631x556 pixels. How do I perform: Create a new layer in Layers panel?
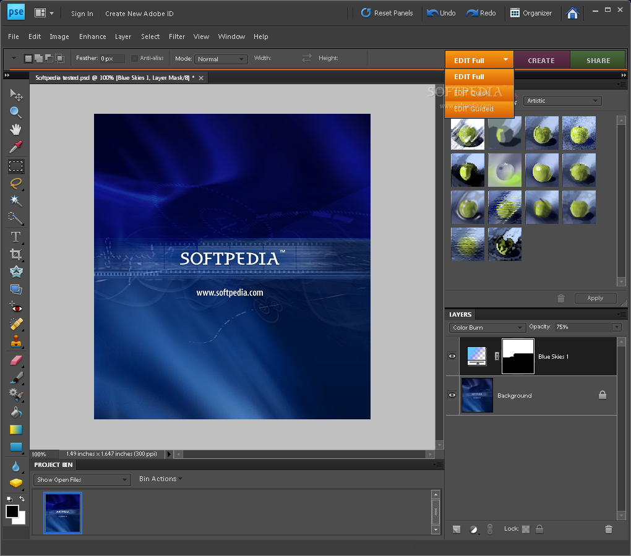tap(457, 529)
